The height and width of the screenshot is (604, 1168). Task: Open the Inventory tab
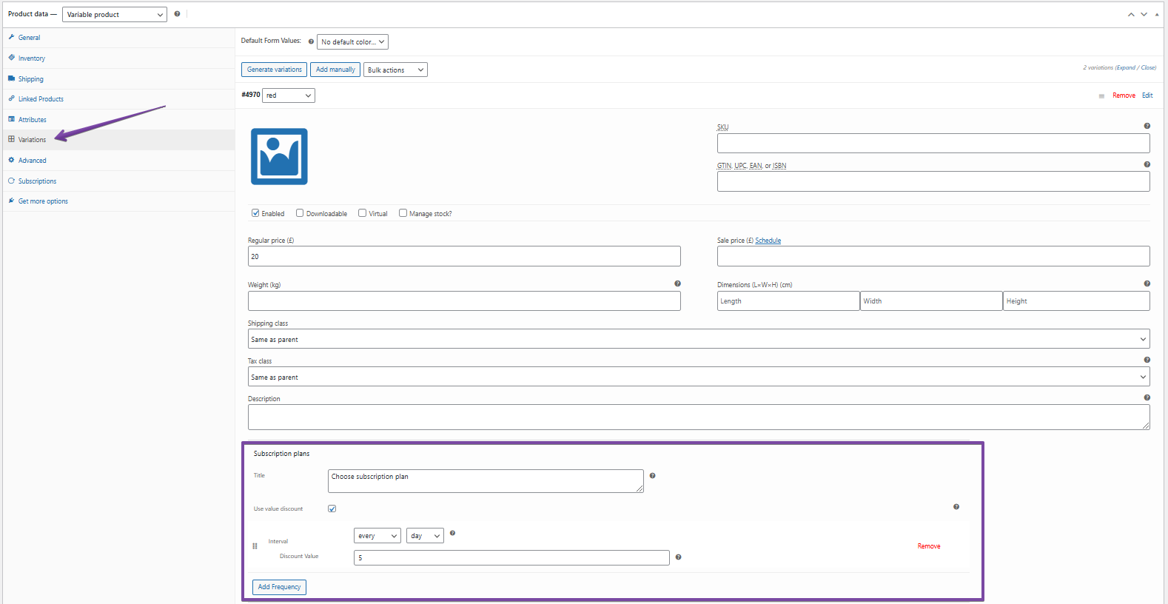click(32, 58)
